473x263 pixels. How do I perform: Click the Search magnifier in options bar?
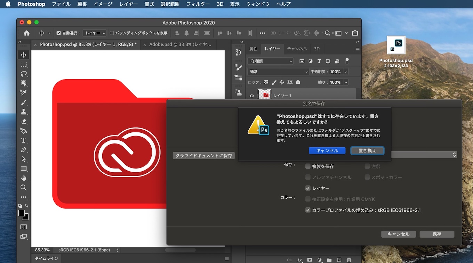(327, 33)
